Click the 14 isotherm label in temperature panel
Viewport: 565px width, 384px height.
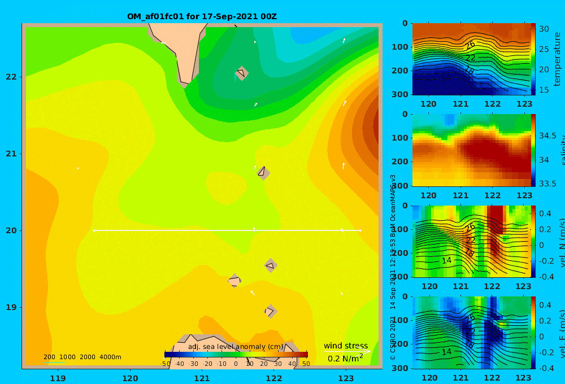[446, 77]
